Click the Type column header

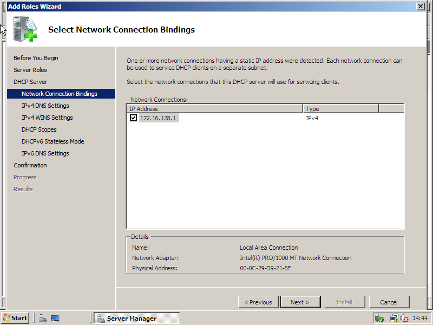click(340, 109)
